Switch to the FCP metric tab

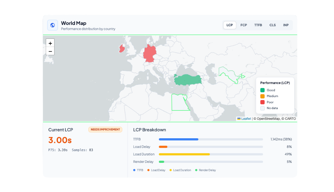tap(244, 25)
